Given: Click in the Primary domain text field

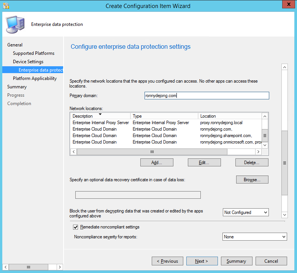Looking at the screenshot, I should 206,96.
